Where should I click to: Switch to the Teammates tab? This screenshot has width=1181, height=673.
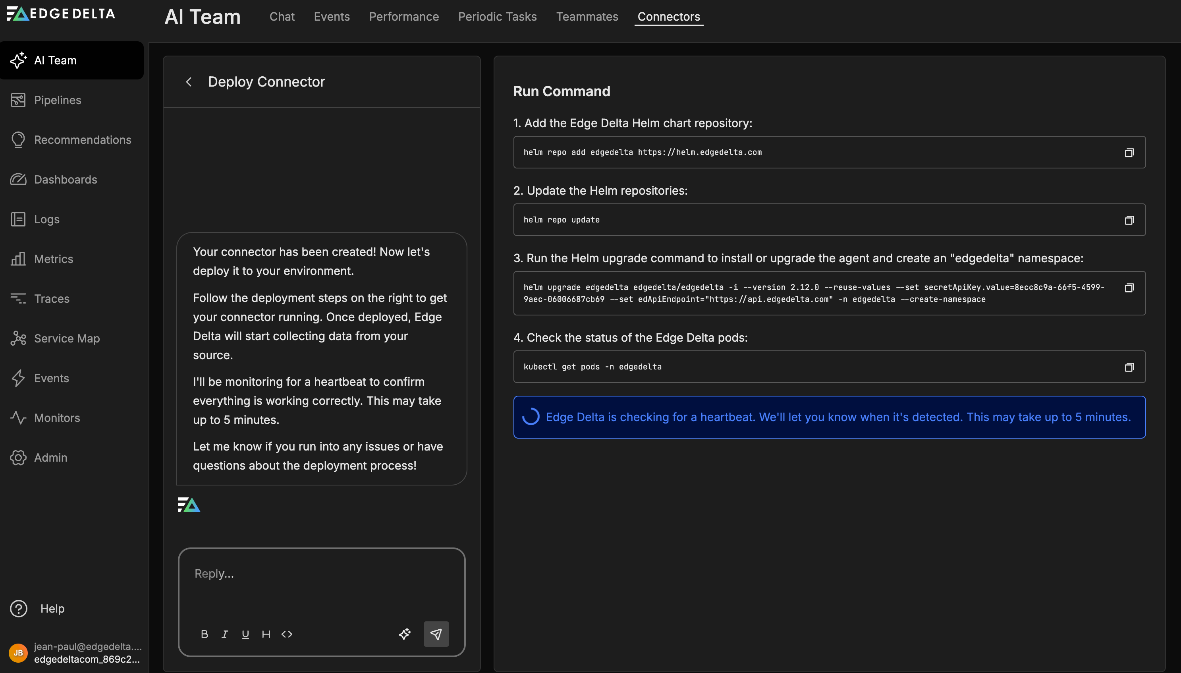pos(587,17)
